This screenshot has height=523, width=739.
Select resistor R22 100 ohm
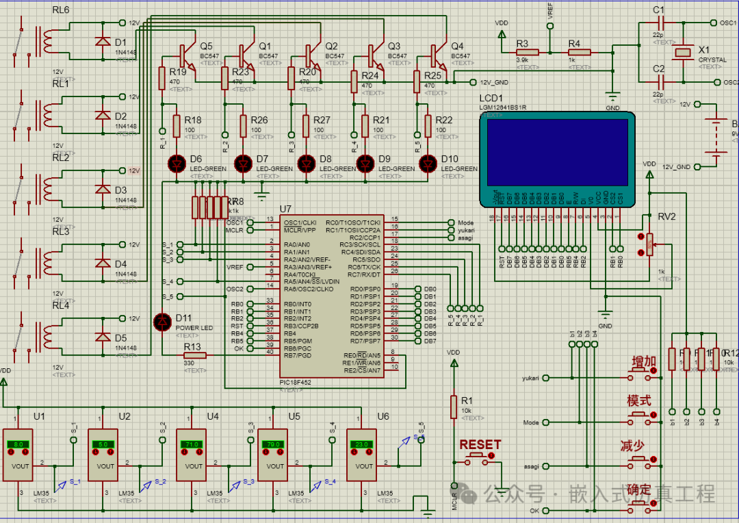coord(428,126)
